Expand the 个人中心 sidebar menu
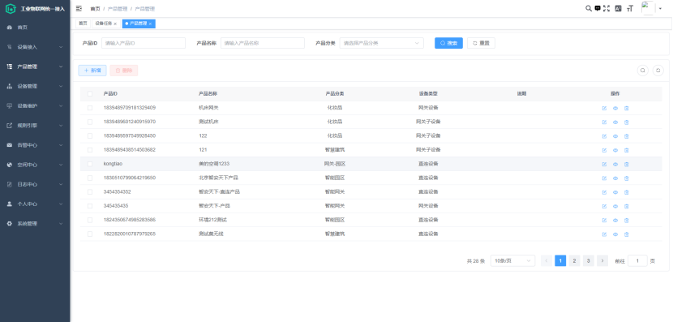 coord(35,204)
